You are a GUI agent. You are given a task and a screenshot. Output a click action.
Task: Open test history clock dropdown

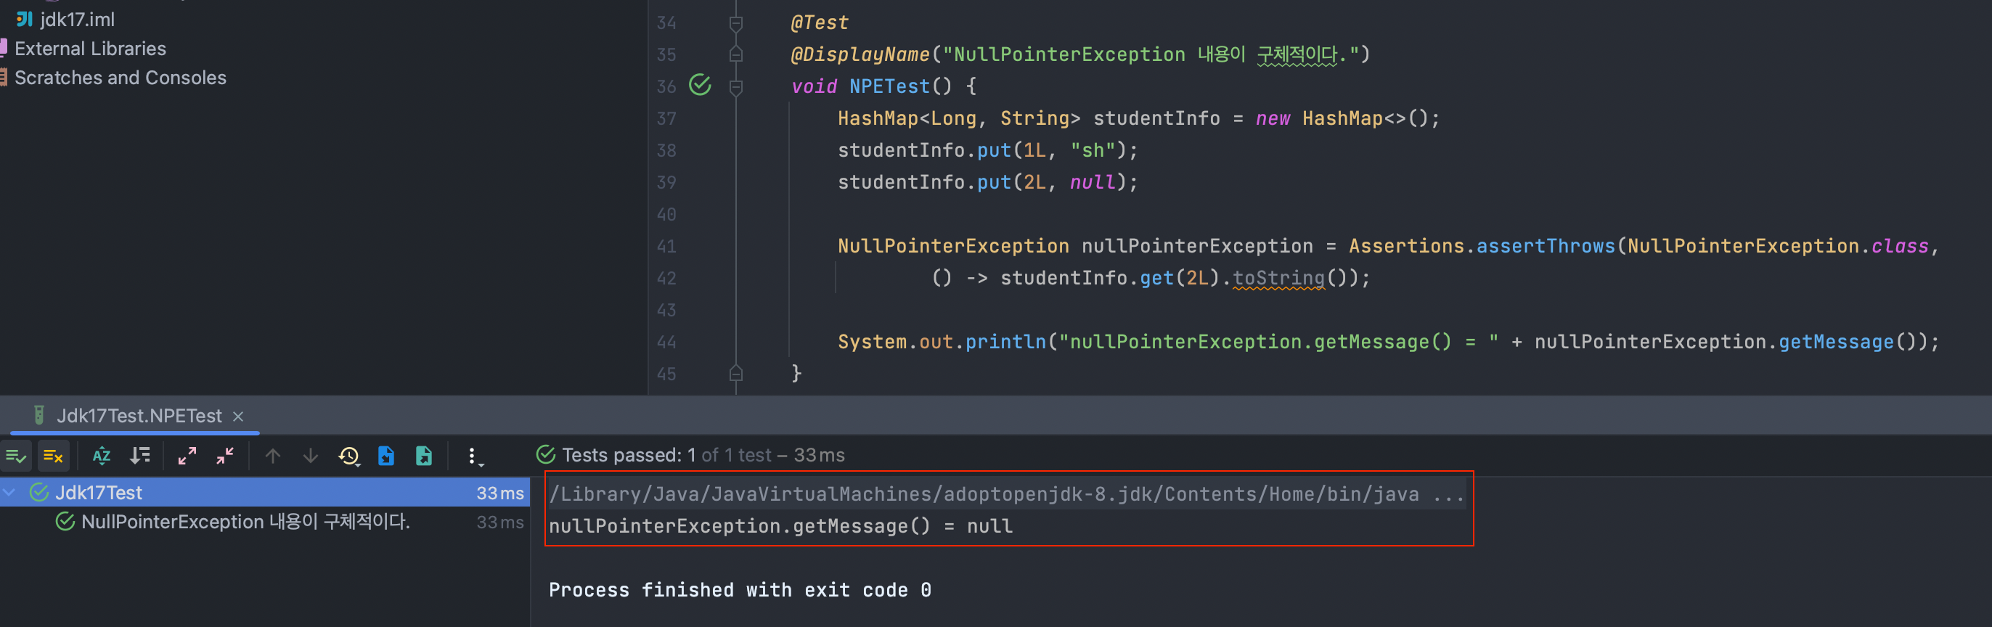[349, 456]
